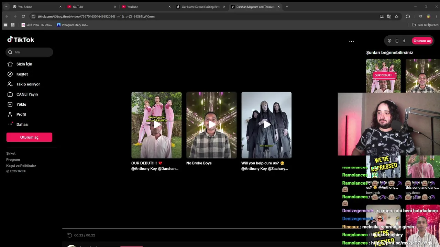The width and height of the screenshot is (440, 247).
Task: Click the download arrow icon in TikTok header
Action: 404,41
